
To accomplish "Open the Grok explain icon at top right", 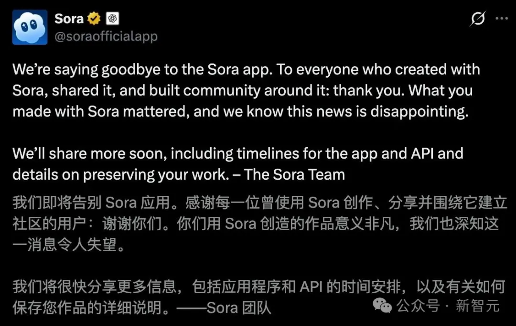I will (x=477, y=19).
